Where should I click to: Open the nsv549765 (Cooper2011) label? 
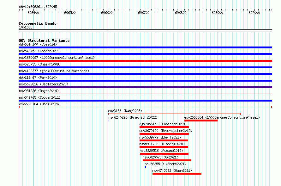pyautogui.click(x=40, y=97)
